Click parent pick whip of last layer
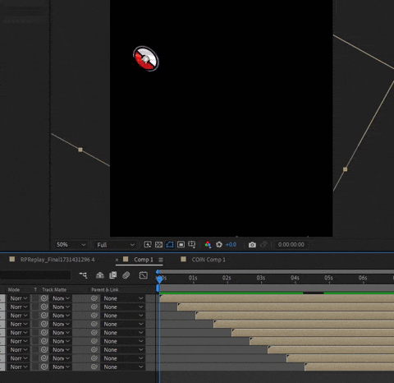394x383 pixels. click(94, 367)
